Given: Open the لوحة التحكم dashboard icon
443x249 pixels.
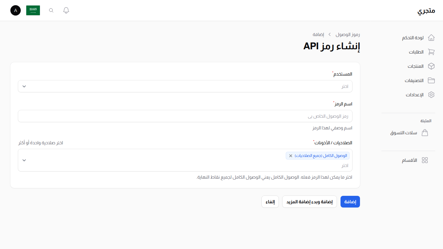Looking at the screenshot, I should coord(431,37).
